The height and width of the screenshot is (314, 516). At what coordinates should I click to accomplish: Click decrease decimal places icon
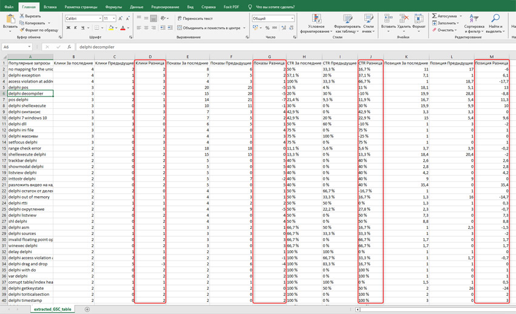[x=291, y=28]
